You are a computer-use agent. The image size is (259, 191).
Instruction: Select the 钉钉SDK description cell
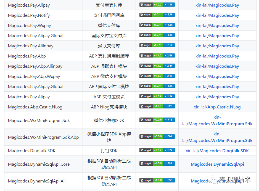tap(109, 151)
